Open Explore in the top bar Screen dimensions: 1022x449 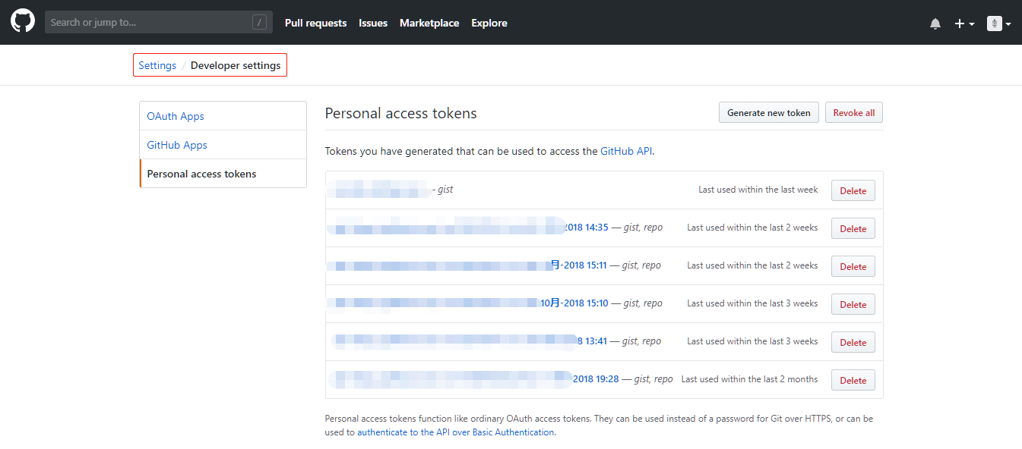click(x=489, y=23)
